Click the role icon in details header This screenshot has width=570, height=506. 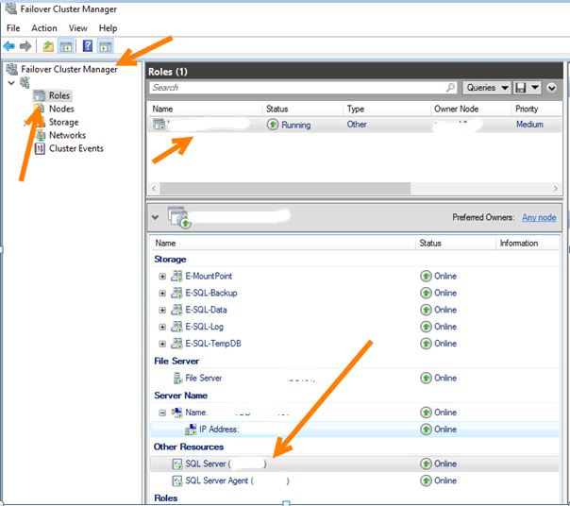179,217
